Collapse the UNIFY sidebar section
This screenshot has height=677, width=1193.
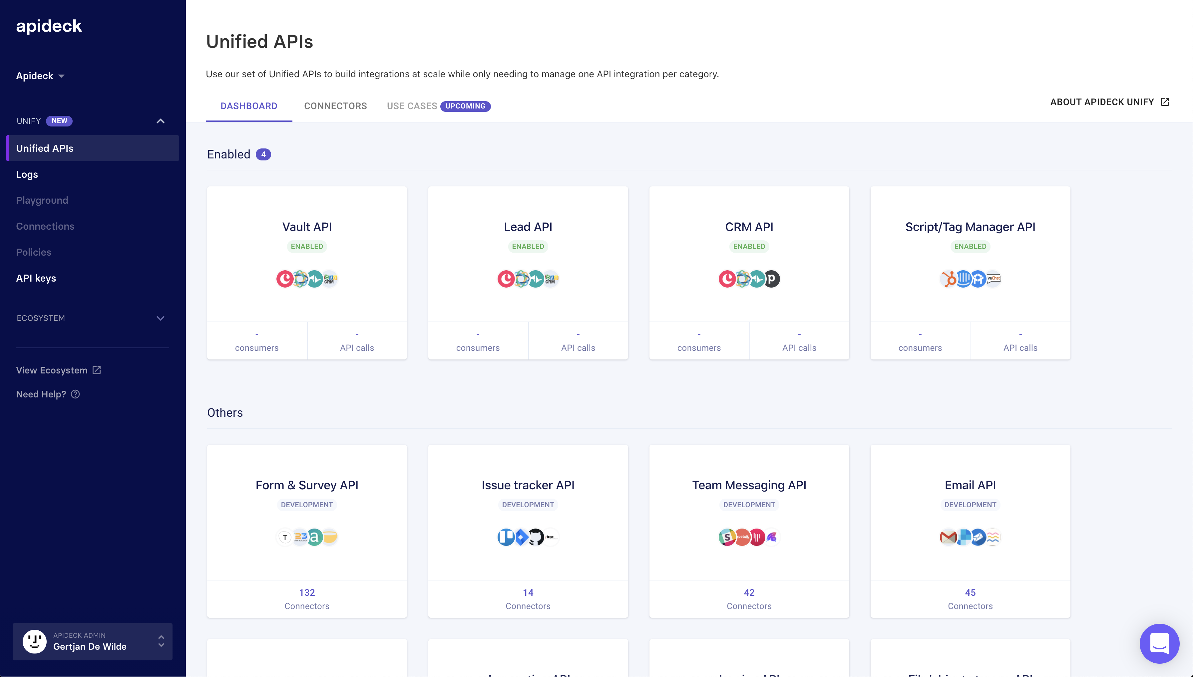[x=161, y=121]
